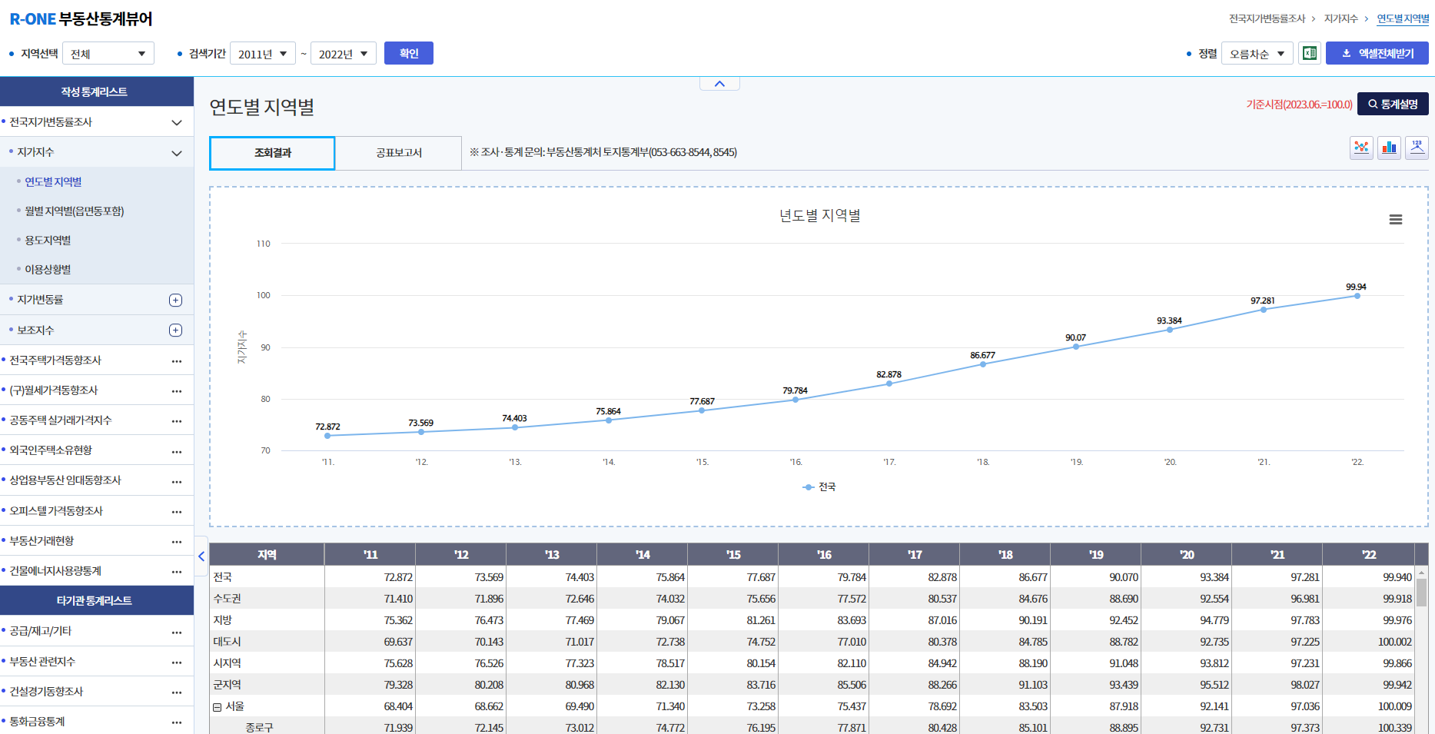Screen dimensions: 1435x734
Task: Open 월별 지역별(읍면동포함) menu item
Action: [x=75, y=211]
